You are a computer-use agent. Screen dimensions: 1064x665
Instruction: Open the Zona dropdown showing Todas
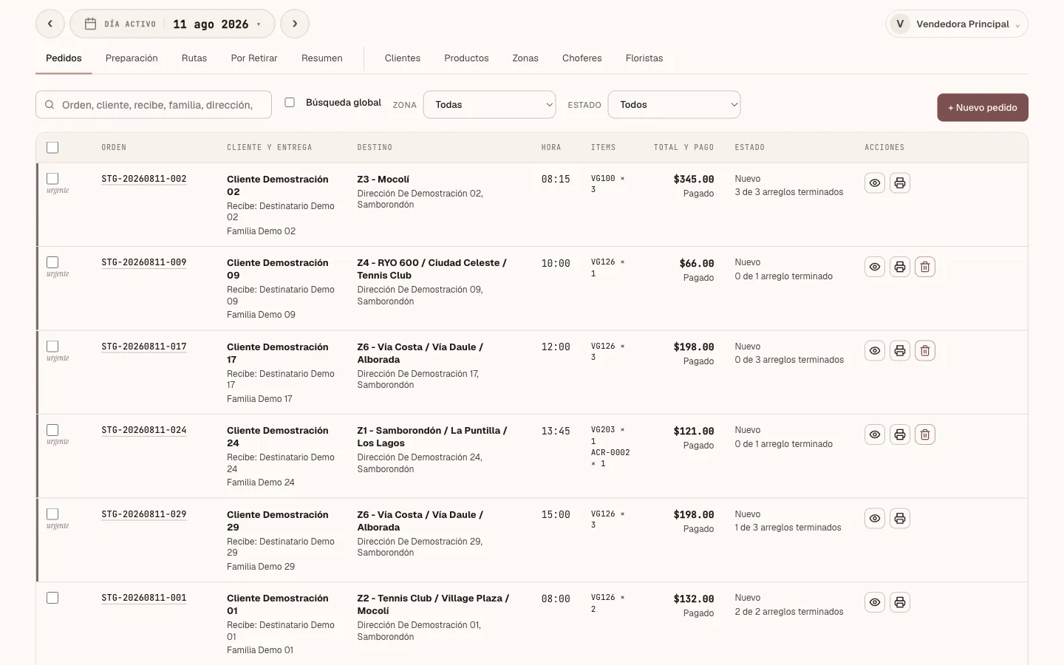click(x=490, y=105)
